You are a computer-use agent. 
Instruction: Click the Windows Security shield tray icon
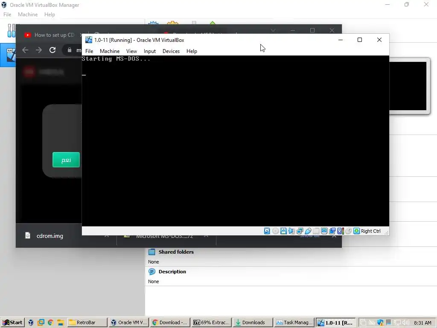[x=380, y=323]
